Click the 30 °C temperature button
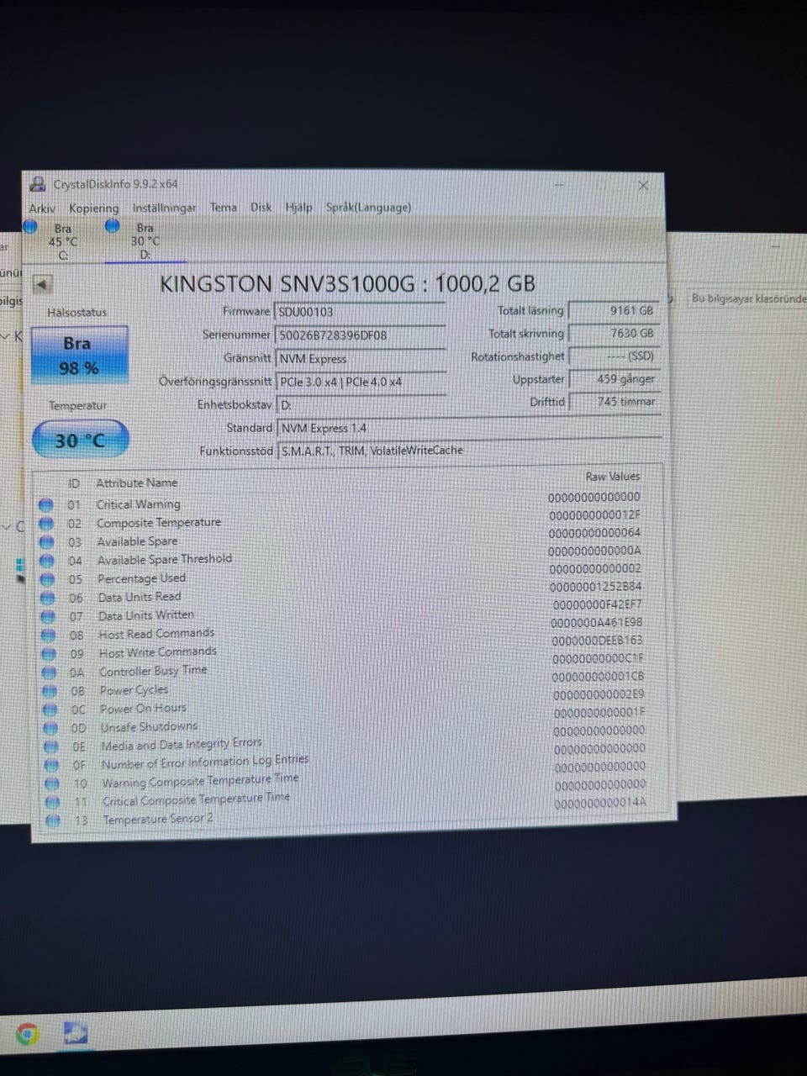Screen dimensions: 807x1076 (80, 440)
